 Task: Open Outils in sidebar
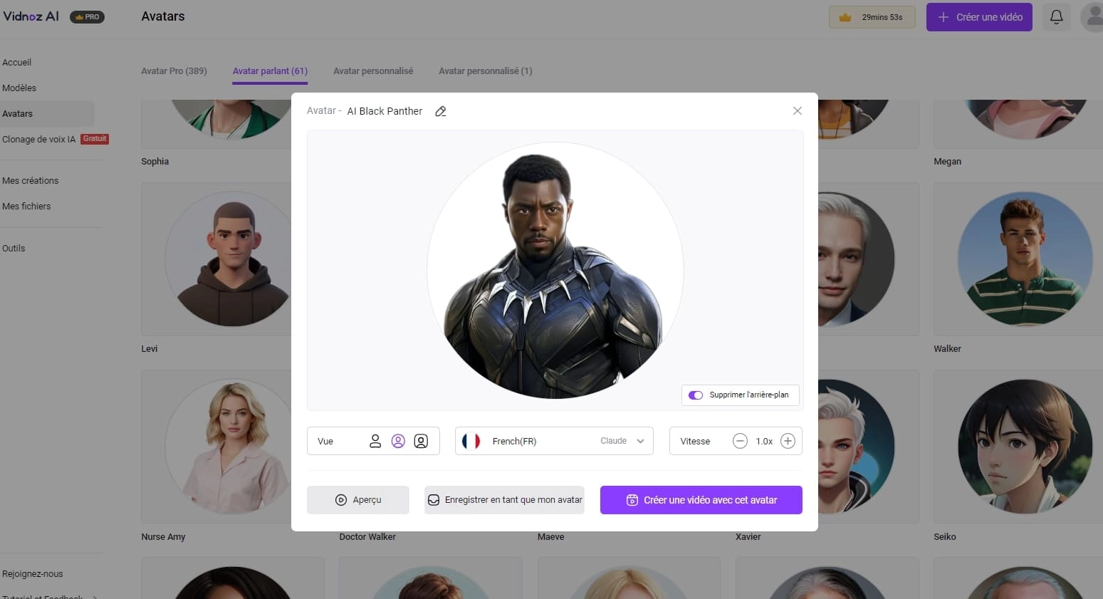14,248
